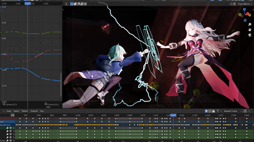The width and height of the screenshot is (254, 142).
Task: Open the Nearest Frame snapping dropdown
Action: (233, 111)
